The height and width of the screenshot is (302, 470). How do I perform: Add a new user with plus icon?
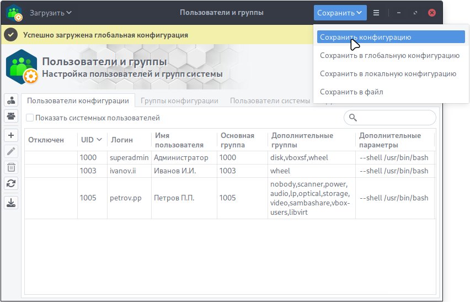point(11,135)
